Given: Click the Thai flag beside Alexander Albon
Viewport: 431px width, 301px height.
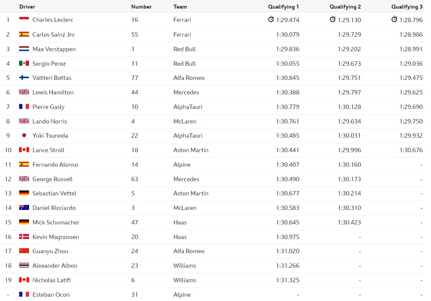Looking at the screenshot, I should [24, 265].
